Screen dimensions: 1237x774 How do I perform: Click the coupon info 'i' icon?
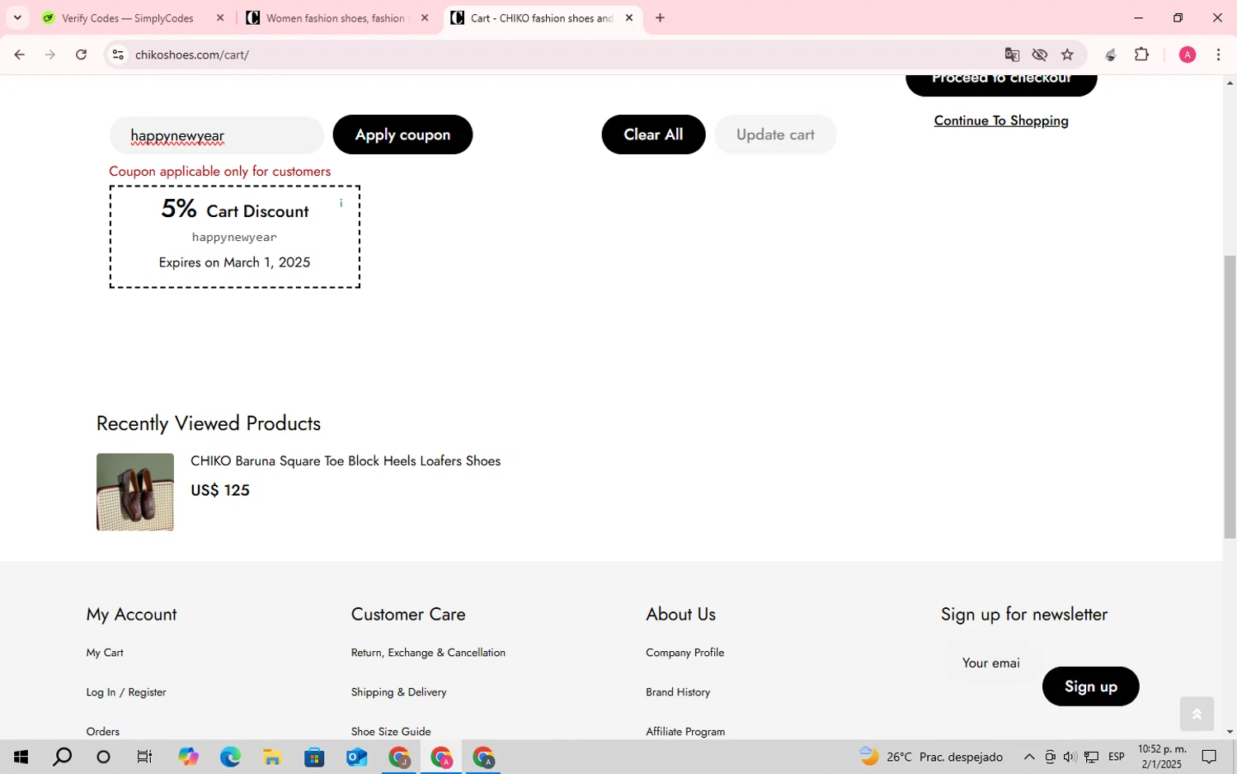click(x=341, y=203)
